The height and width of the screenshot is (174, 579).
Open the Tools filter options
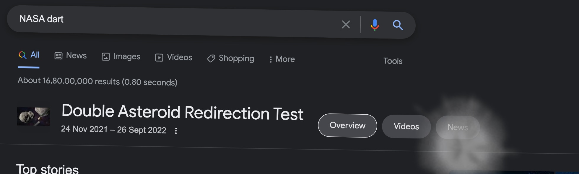click(393, 61)
